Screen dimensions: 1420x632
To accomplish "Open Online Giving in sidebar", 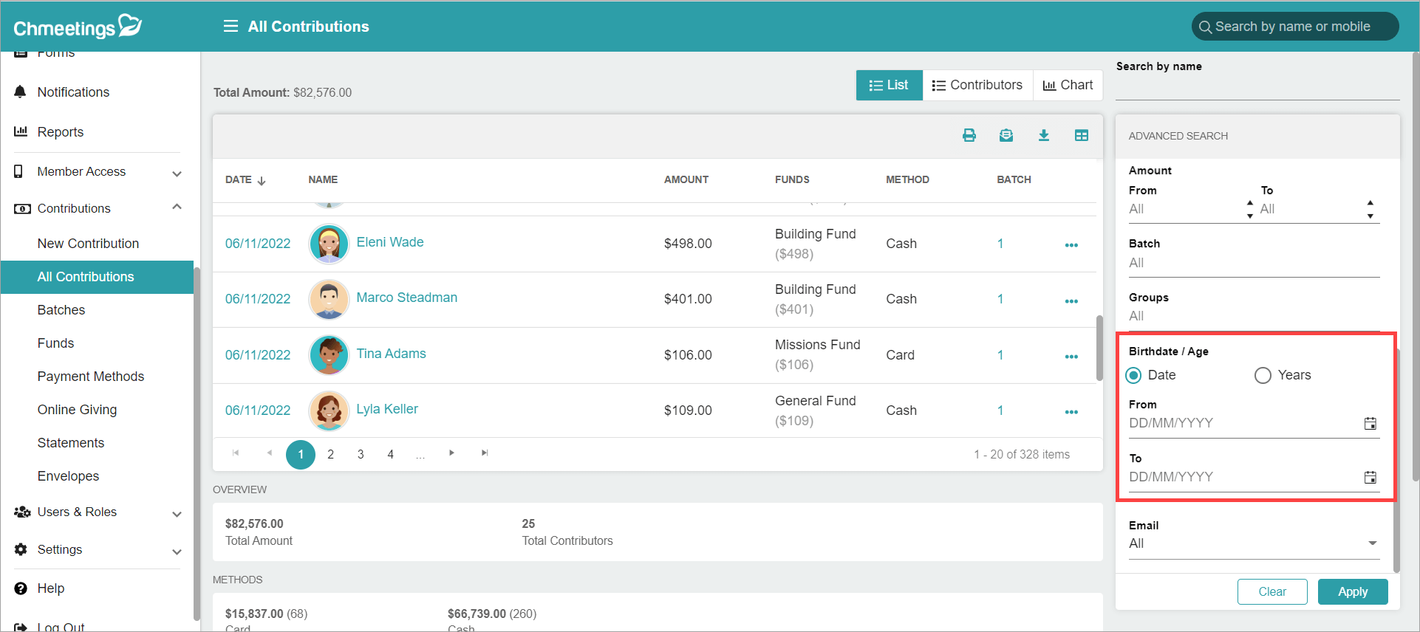I will (77, 410).
